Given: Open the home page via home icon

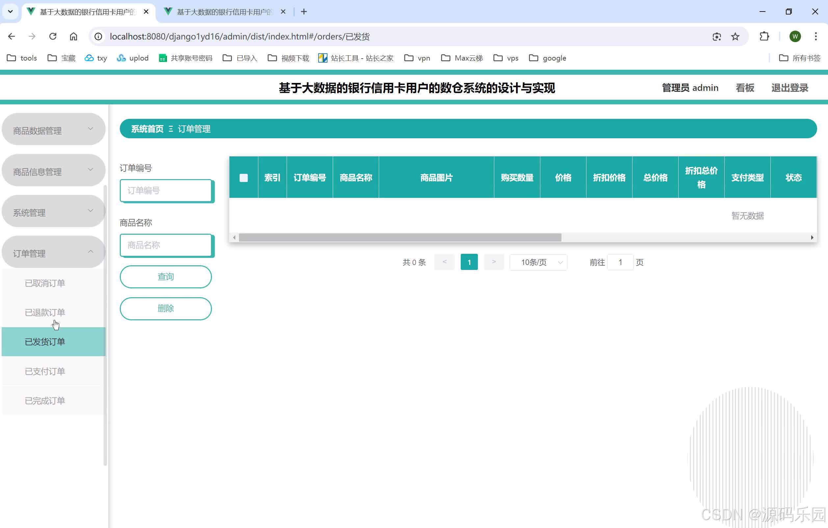Looking at the screenshot, I should 73,36.
